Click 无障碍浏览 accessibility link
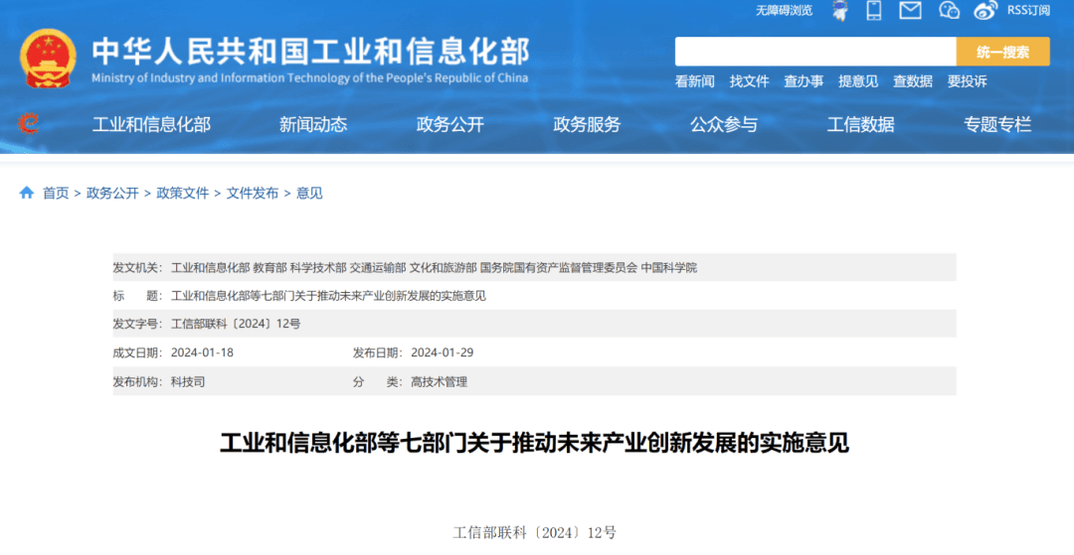The width and height of the screenshot is (1074, 555). tap(784, 10)
